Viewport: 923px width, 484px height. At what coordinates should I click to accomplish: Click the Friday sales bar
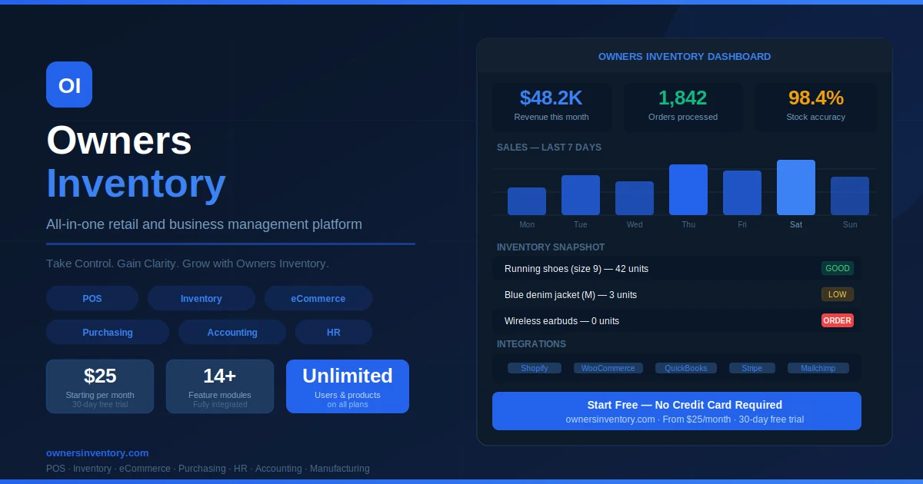coord(742,193)
